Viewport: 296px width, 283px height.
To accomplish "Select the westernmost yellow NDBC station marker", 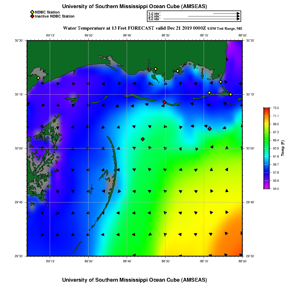I will tap(38, 78).
